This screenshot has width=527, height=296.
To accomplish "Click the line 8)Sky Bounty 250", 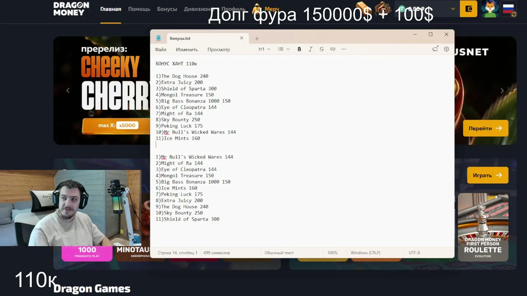I will coord(178,120).
